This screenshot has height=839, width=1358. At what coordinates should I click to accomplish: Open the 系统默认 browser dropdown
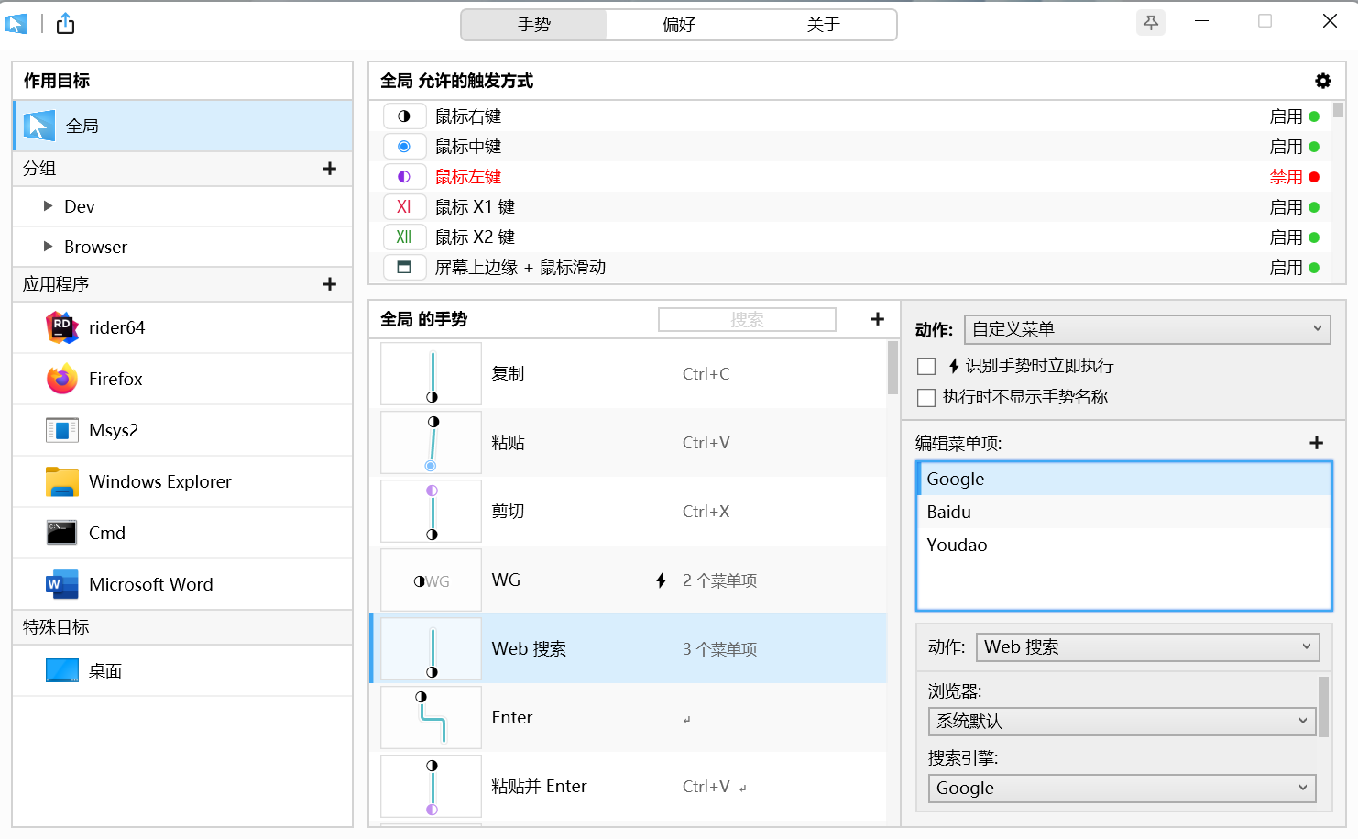click(1123, 722)
